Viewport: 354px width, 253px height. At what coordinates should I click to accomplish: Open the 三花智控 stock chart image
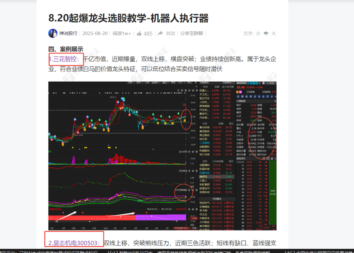pyautogui.click(x=162, y=156)
